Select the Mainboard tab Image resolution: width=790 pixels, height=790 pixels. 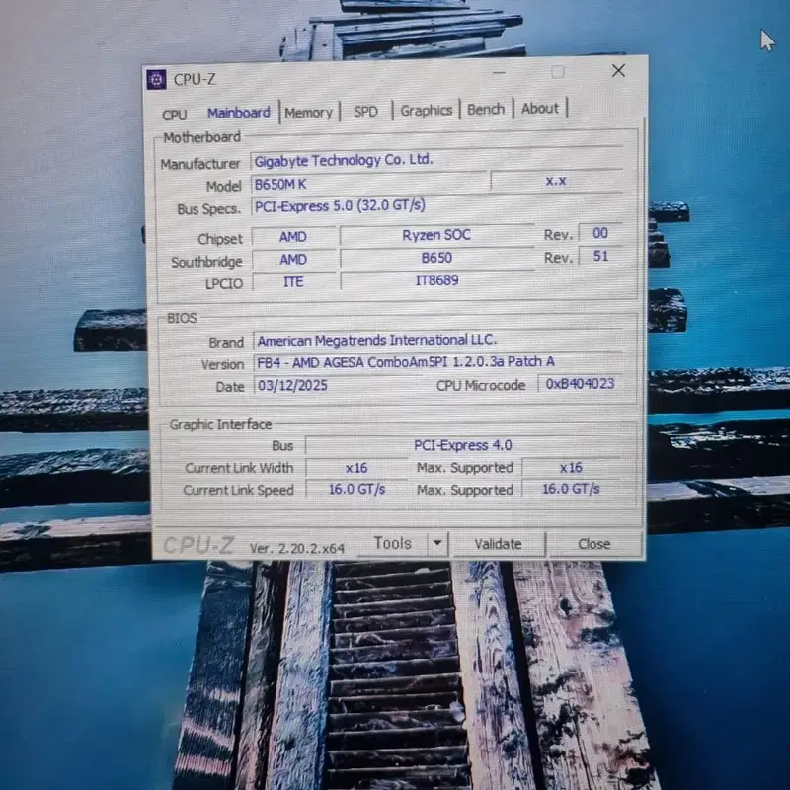238,113
